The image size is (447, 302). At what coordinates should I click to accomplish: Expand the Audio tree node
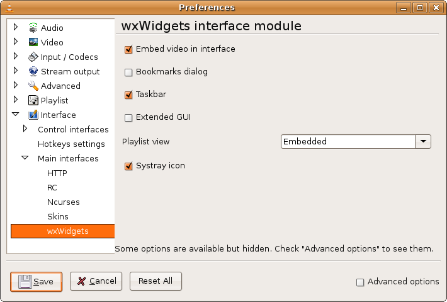(x=16, y=27)
